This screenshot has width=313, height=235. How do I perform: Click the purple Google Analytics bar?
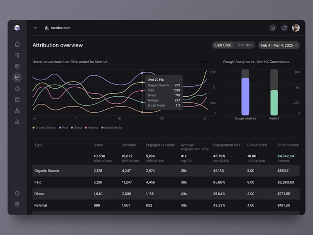[245, 96]
